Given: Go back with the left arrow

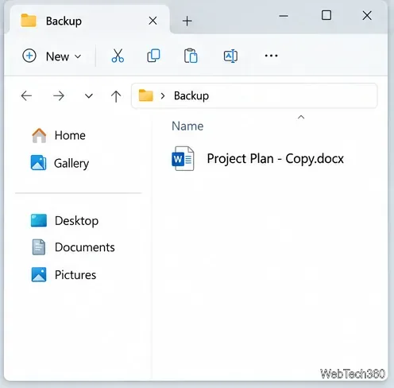Looking at the screenshot, I should [26, 95].
